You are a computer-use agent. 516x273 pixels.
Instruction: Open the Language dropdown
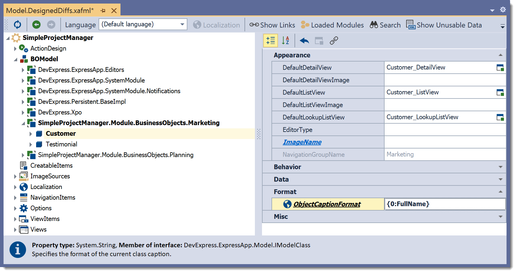coord(182,24)
